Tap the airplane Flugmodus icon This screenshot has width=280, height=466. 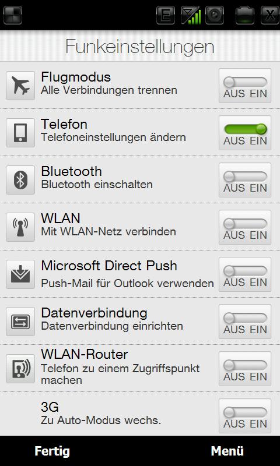click(x=20, y=86)
